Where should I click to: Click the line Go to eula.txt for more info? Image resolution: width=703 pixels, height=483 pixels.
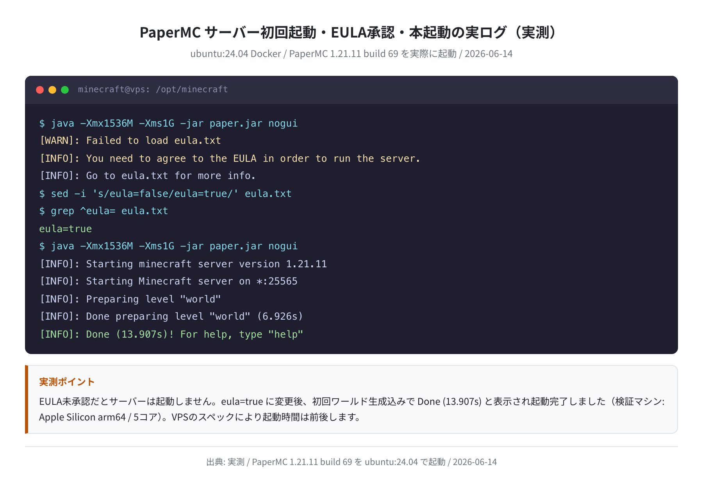click(147, 176)
